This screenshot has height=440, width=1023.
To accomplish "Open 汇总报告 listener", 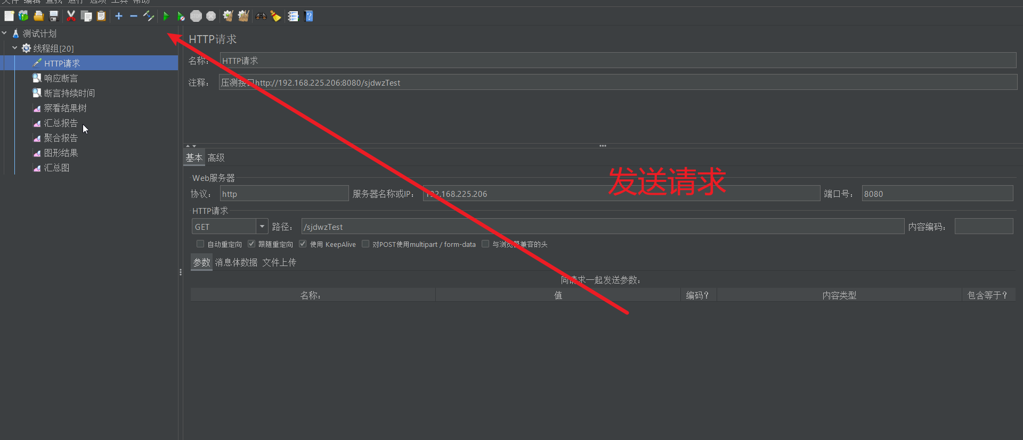I will 61,123.
